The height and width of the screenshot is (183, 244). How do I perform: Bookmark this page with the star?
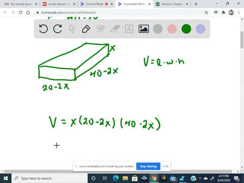[206, 12]
